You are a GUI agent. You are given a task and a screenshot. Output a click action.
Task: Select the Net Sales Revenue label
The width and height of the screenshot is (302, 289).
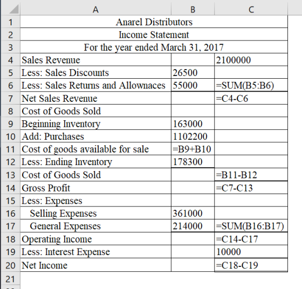coord(96,98)
